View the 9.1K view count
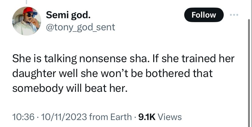The height and width of the screenshot is (127, 252). (147, 117)
